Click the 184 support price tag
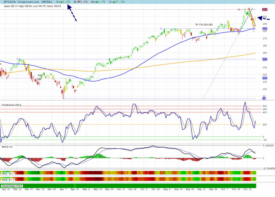The image size is (275, 197). [264, 29]
